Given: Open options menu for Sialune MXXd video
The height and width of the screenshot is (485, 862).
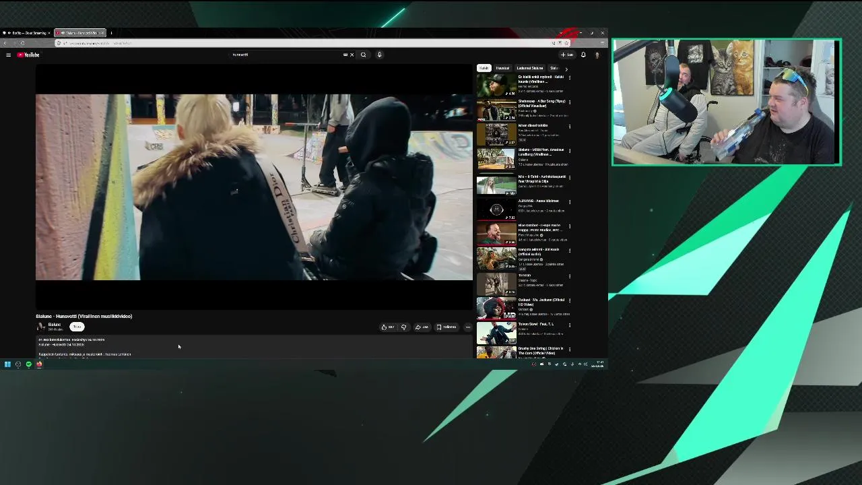Looking at the screenshot, I should tap(570, 151).
